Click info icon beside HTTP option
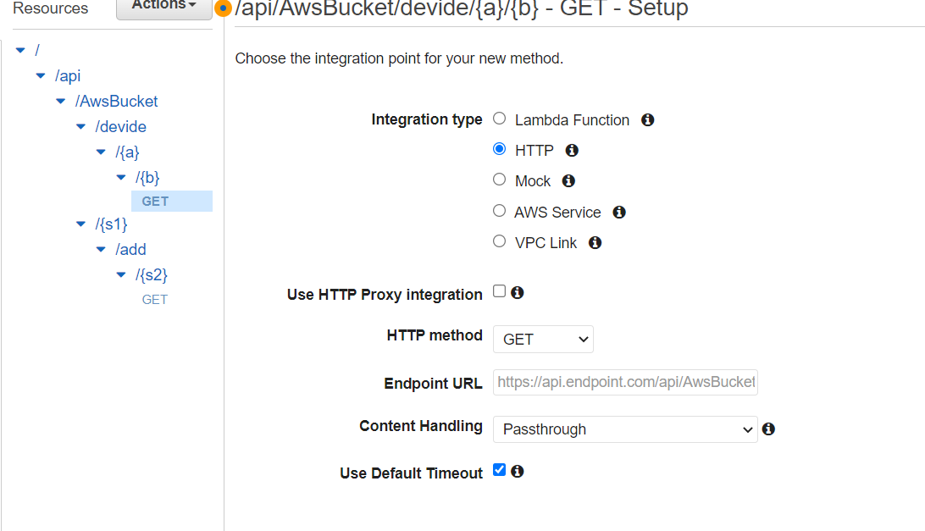Viewport: 925px width, 531px height. pos(572,151)
